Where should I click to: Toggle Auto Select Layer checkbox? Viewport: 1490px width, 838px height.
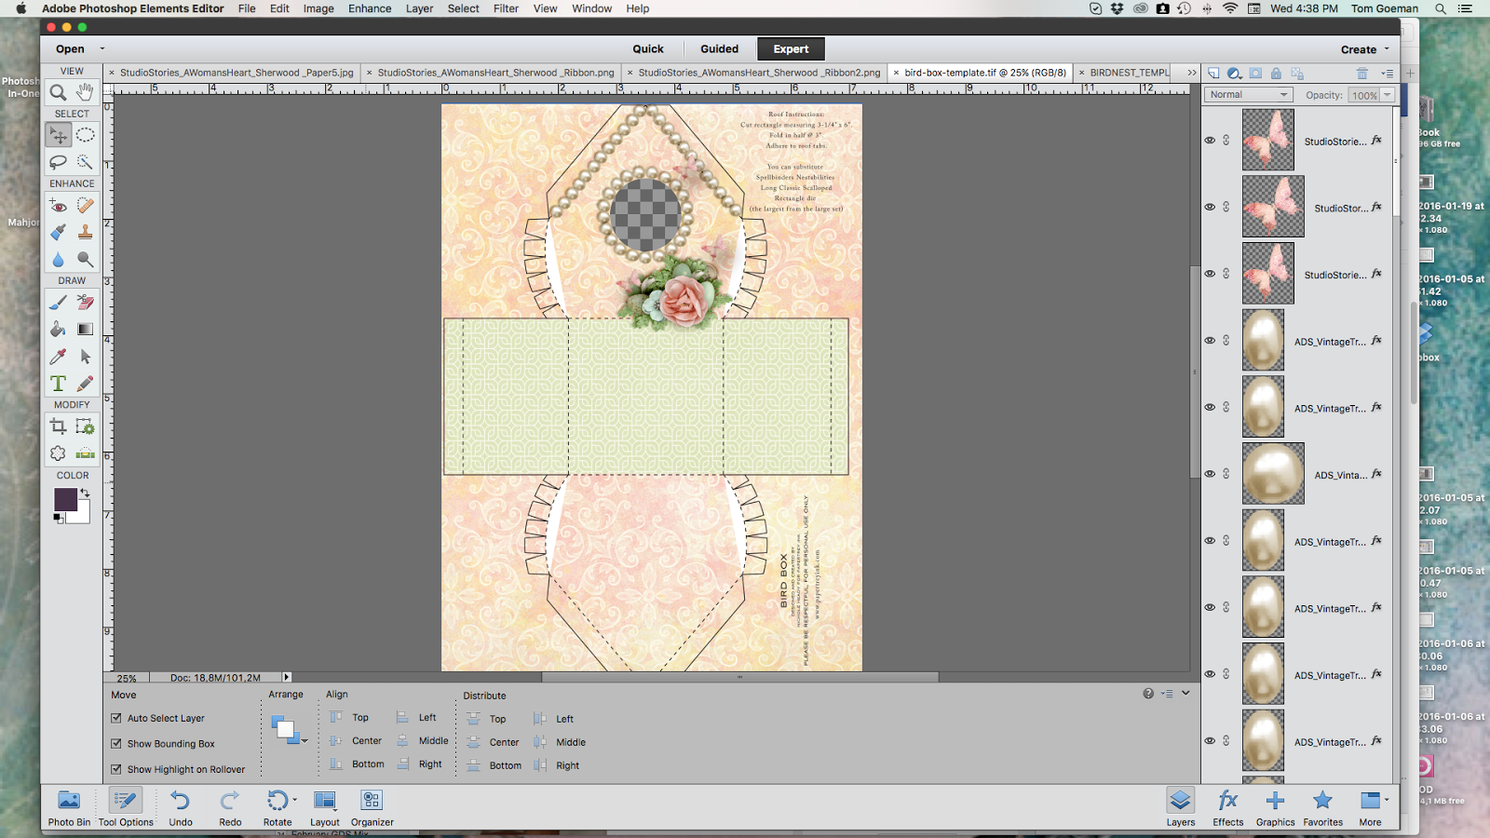pyautogui.click(x=116, y=718)
